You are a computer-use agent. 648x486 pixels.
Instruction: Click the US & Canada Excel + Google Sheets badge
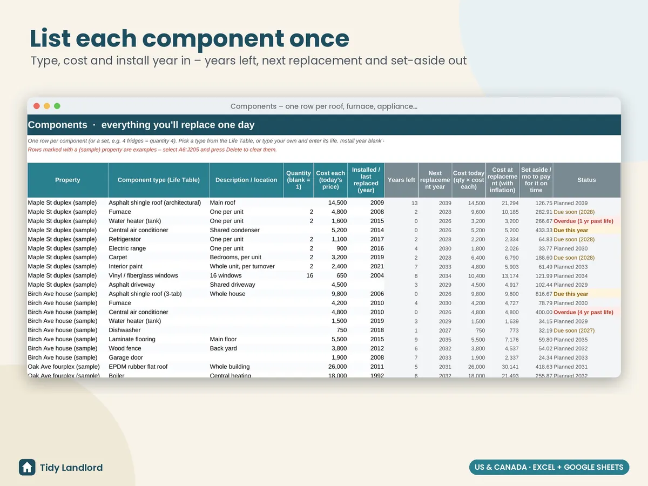tap(549, 467)
